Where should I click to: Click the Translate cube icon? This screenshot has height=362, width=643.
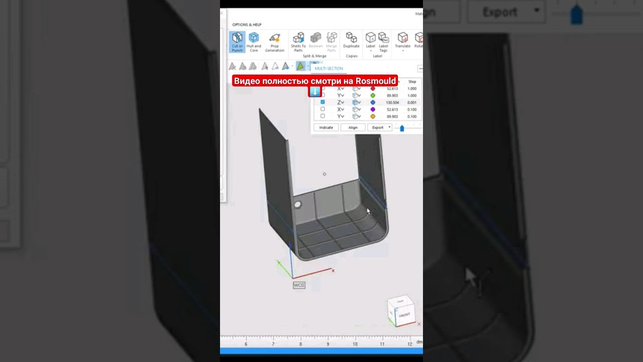[402, 37]
